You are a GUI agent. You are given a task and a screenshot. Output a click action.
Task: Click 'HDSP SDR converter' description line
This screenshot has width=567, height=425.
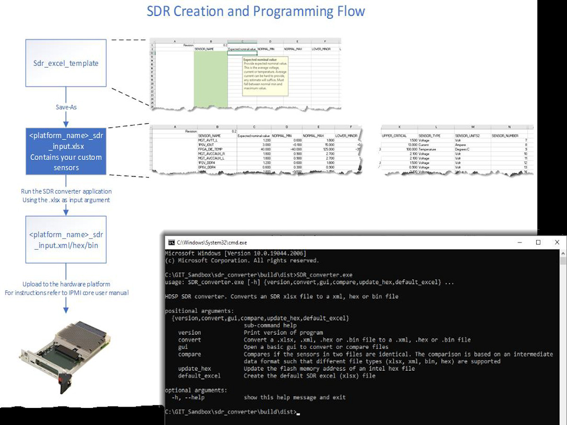[282, 297]
